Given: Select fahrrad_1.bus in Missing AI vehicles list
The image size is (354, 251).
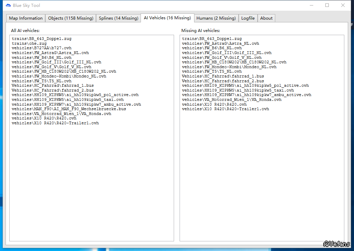Looking at the screenshot, I should 223,76.
